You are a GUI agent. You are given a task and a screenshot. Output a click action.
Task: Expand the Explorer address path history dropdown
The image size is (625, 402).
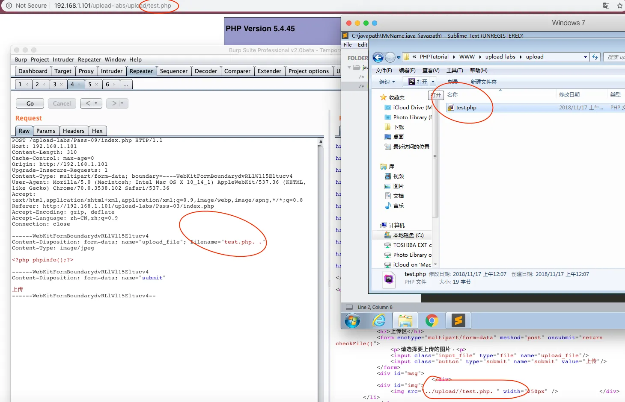585,57
